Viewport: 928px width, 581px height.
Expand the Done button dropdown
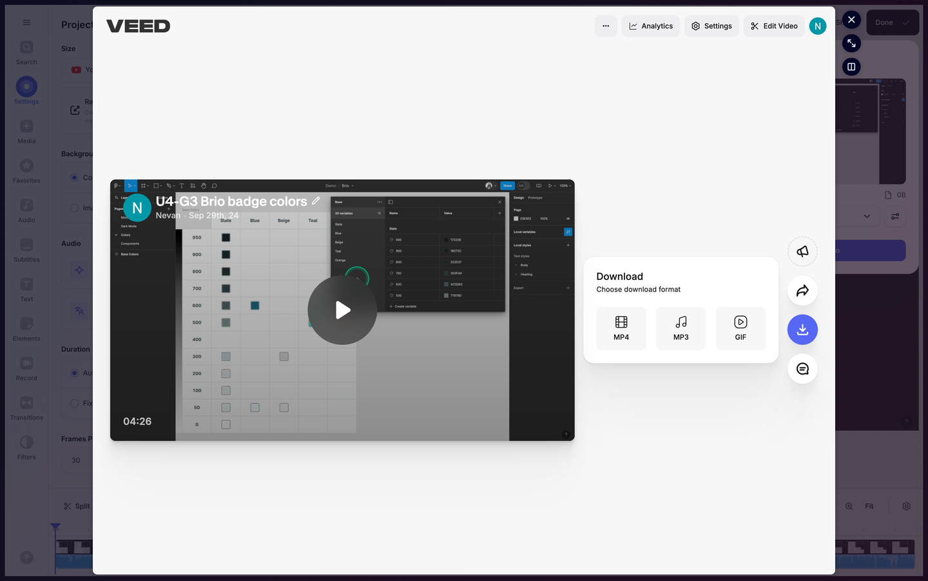[x=906, y=23]
